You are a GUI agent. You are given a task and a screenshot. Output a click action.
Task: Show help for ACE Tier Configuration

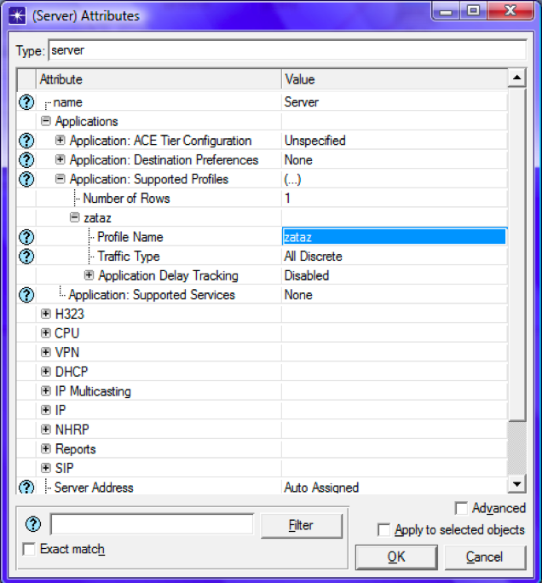tap(26, 141)
